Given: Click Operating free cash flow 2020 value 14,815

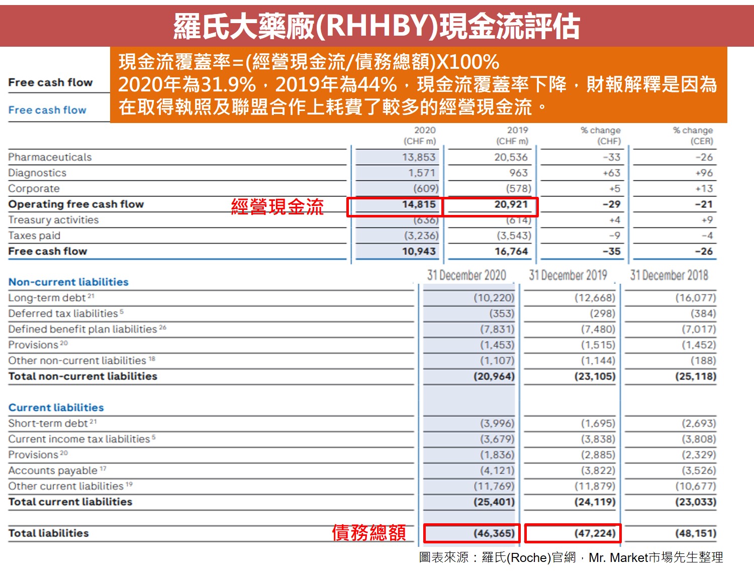Looking at the screenshot, I should [x=419, y=204].
